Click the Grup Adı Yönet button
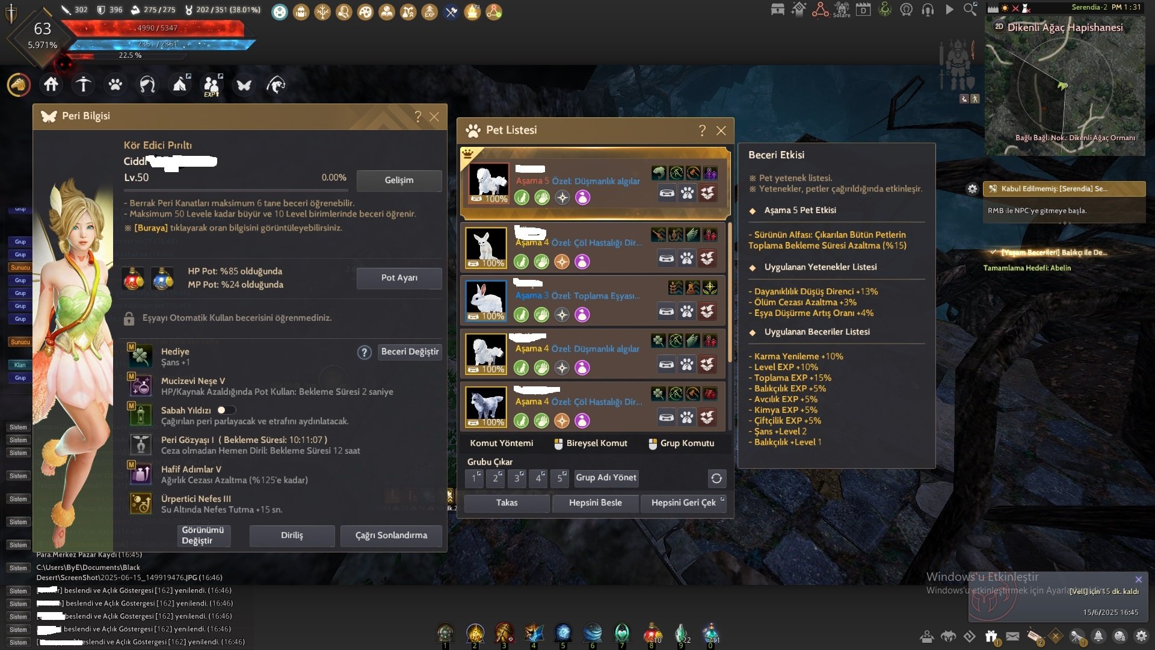Screen dimensions: 1155x650 click(606, 478)
